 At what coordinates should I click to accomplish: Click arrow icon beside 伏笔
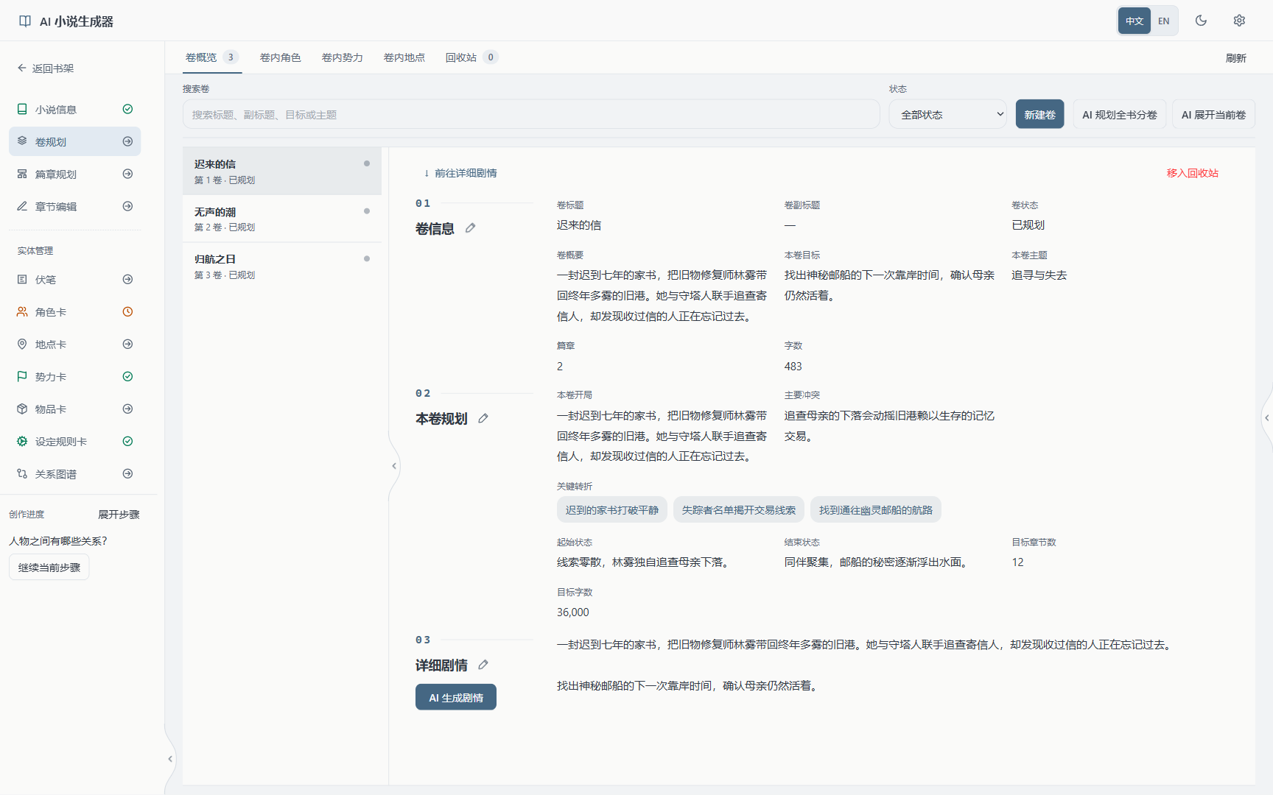click(127, 280)
